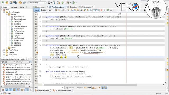The height and width of the screenshot is (95, 169).
Task: Click the globe browser icon in toolbar
Action: tap(49, 3)
